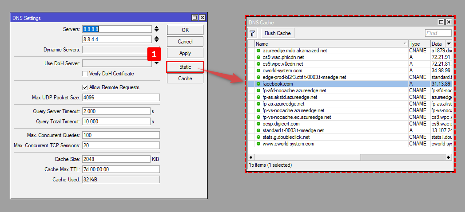The height and width of the screenshot is (212, 465).
Task: Maximize the DNS Settings window
Action: tap(195, 18)
